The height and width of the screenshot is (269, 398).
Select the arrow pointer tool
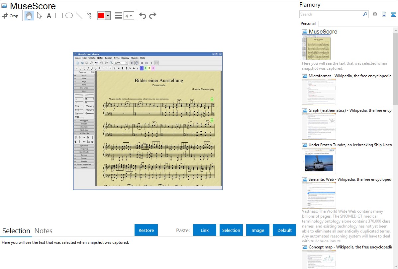click(40, 16)
